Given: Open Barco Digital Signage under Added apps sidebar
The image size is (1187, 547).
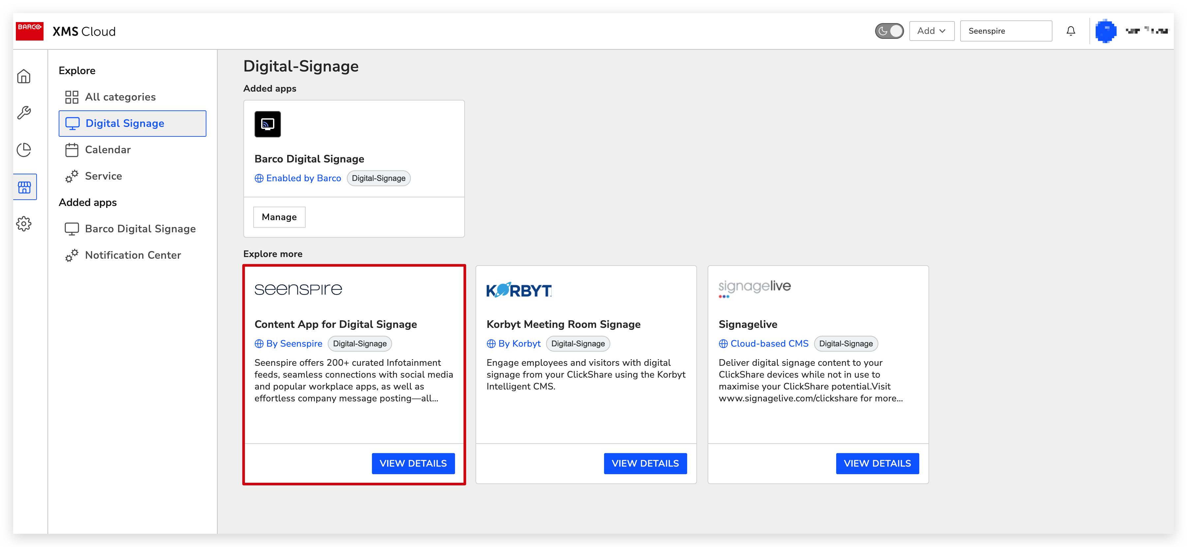Looking at the screenshot, I should pos(132,229).
